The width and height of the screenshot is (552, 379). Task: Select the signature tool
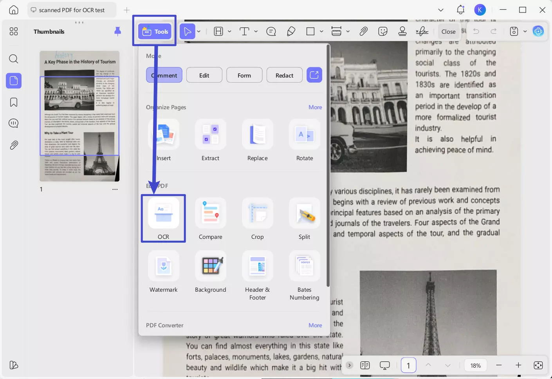pyautogui.click(x=422, y=31)
